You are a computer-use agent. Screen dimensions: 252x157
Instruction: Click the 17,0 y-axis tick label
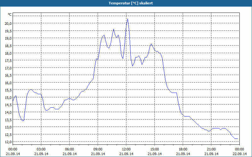[x=9, y=68]
